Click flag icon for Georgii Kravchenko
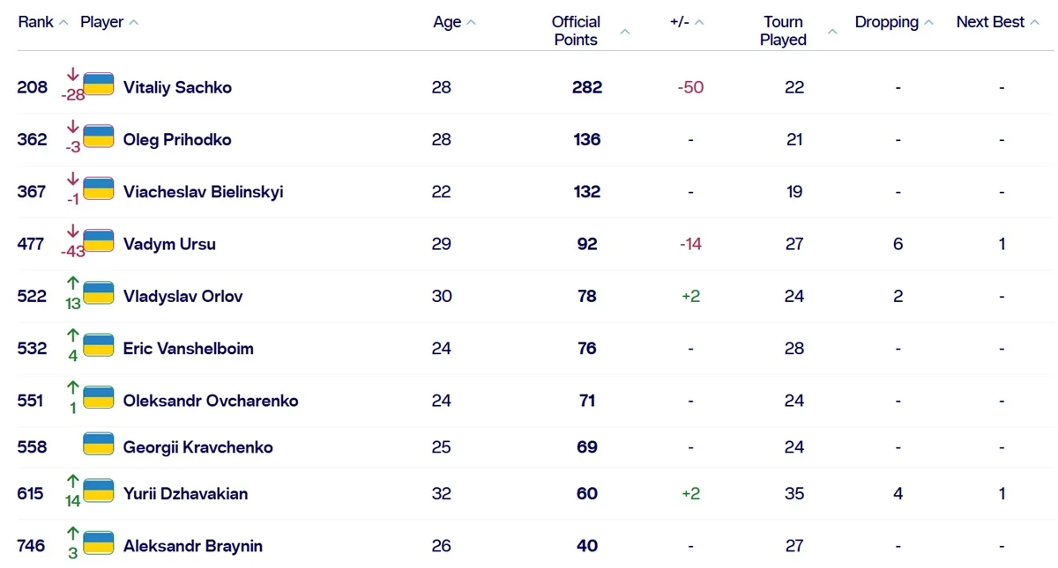This screenshot has width=1058, height=568. point(99,445)
